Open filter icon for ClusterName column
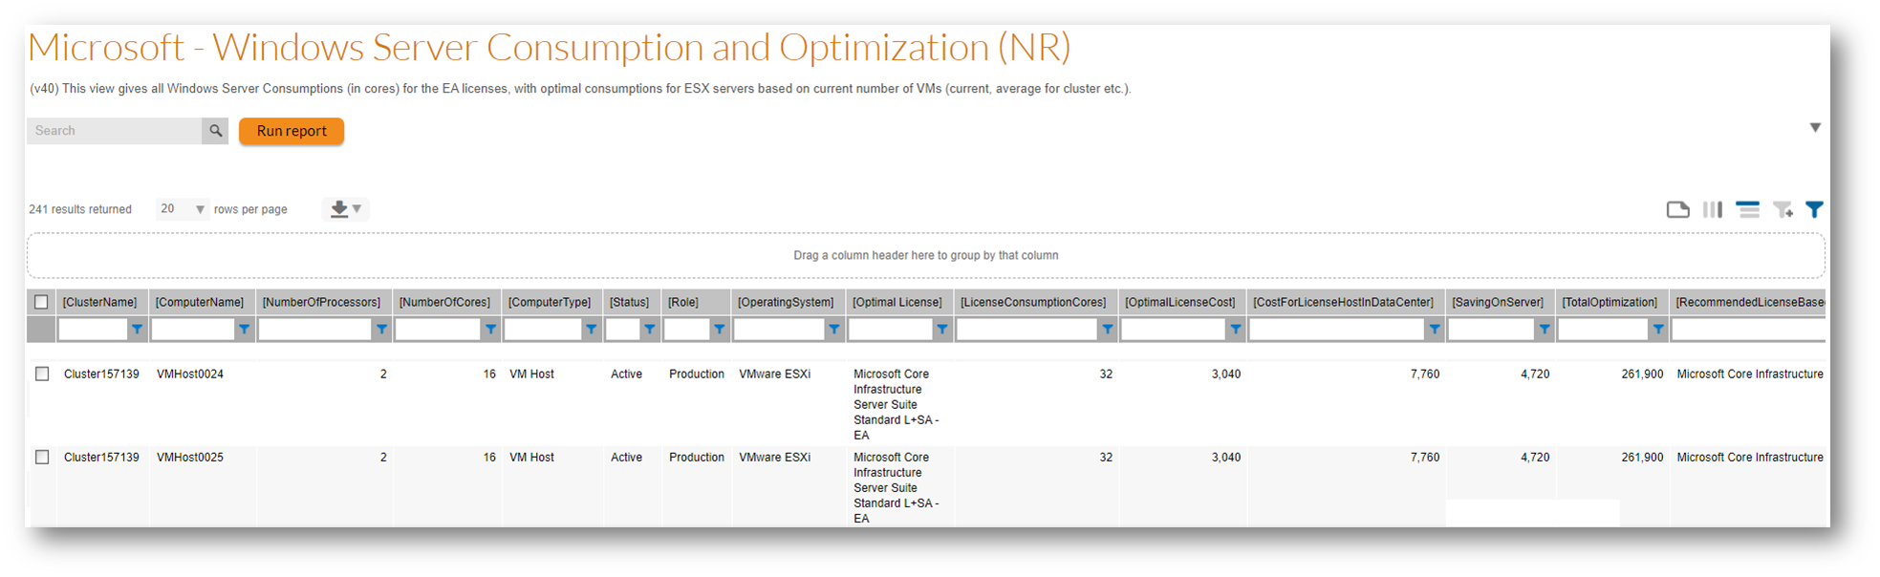Screen dimensions: 1880x577 [138, 330]
